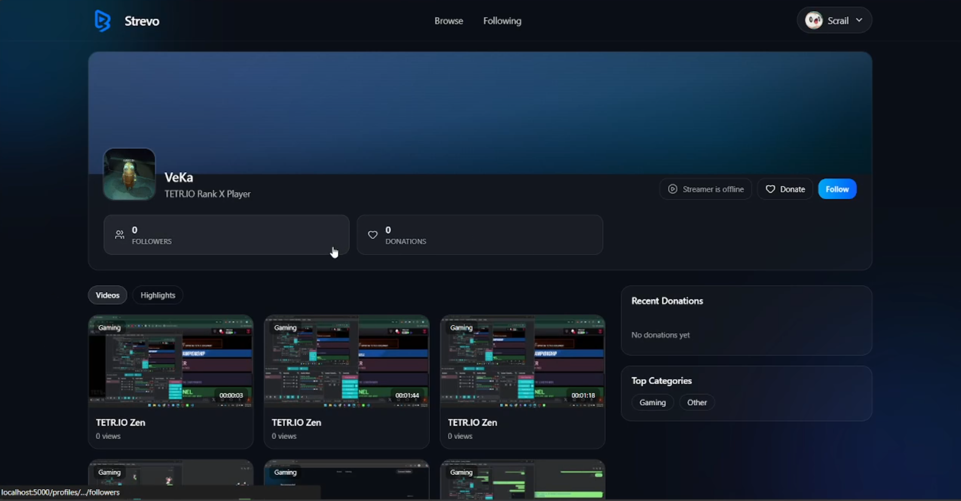Open the TETR.IO Zen video lasting 00:01:44
The height and width of the screenshot is (501, 961).
pos(346,363)
